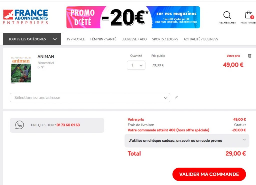Image resolution: width=256 pixels, height=185 pixels.
Task: Open the Animan magazine cover thumbnail
Action: tap(21, 70)
